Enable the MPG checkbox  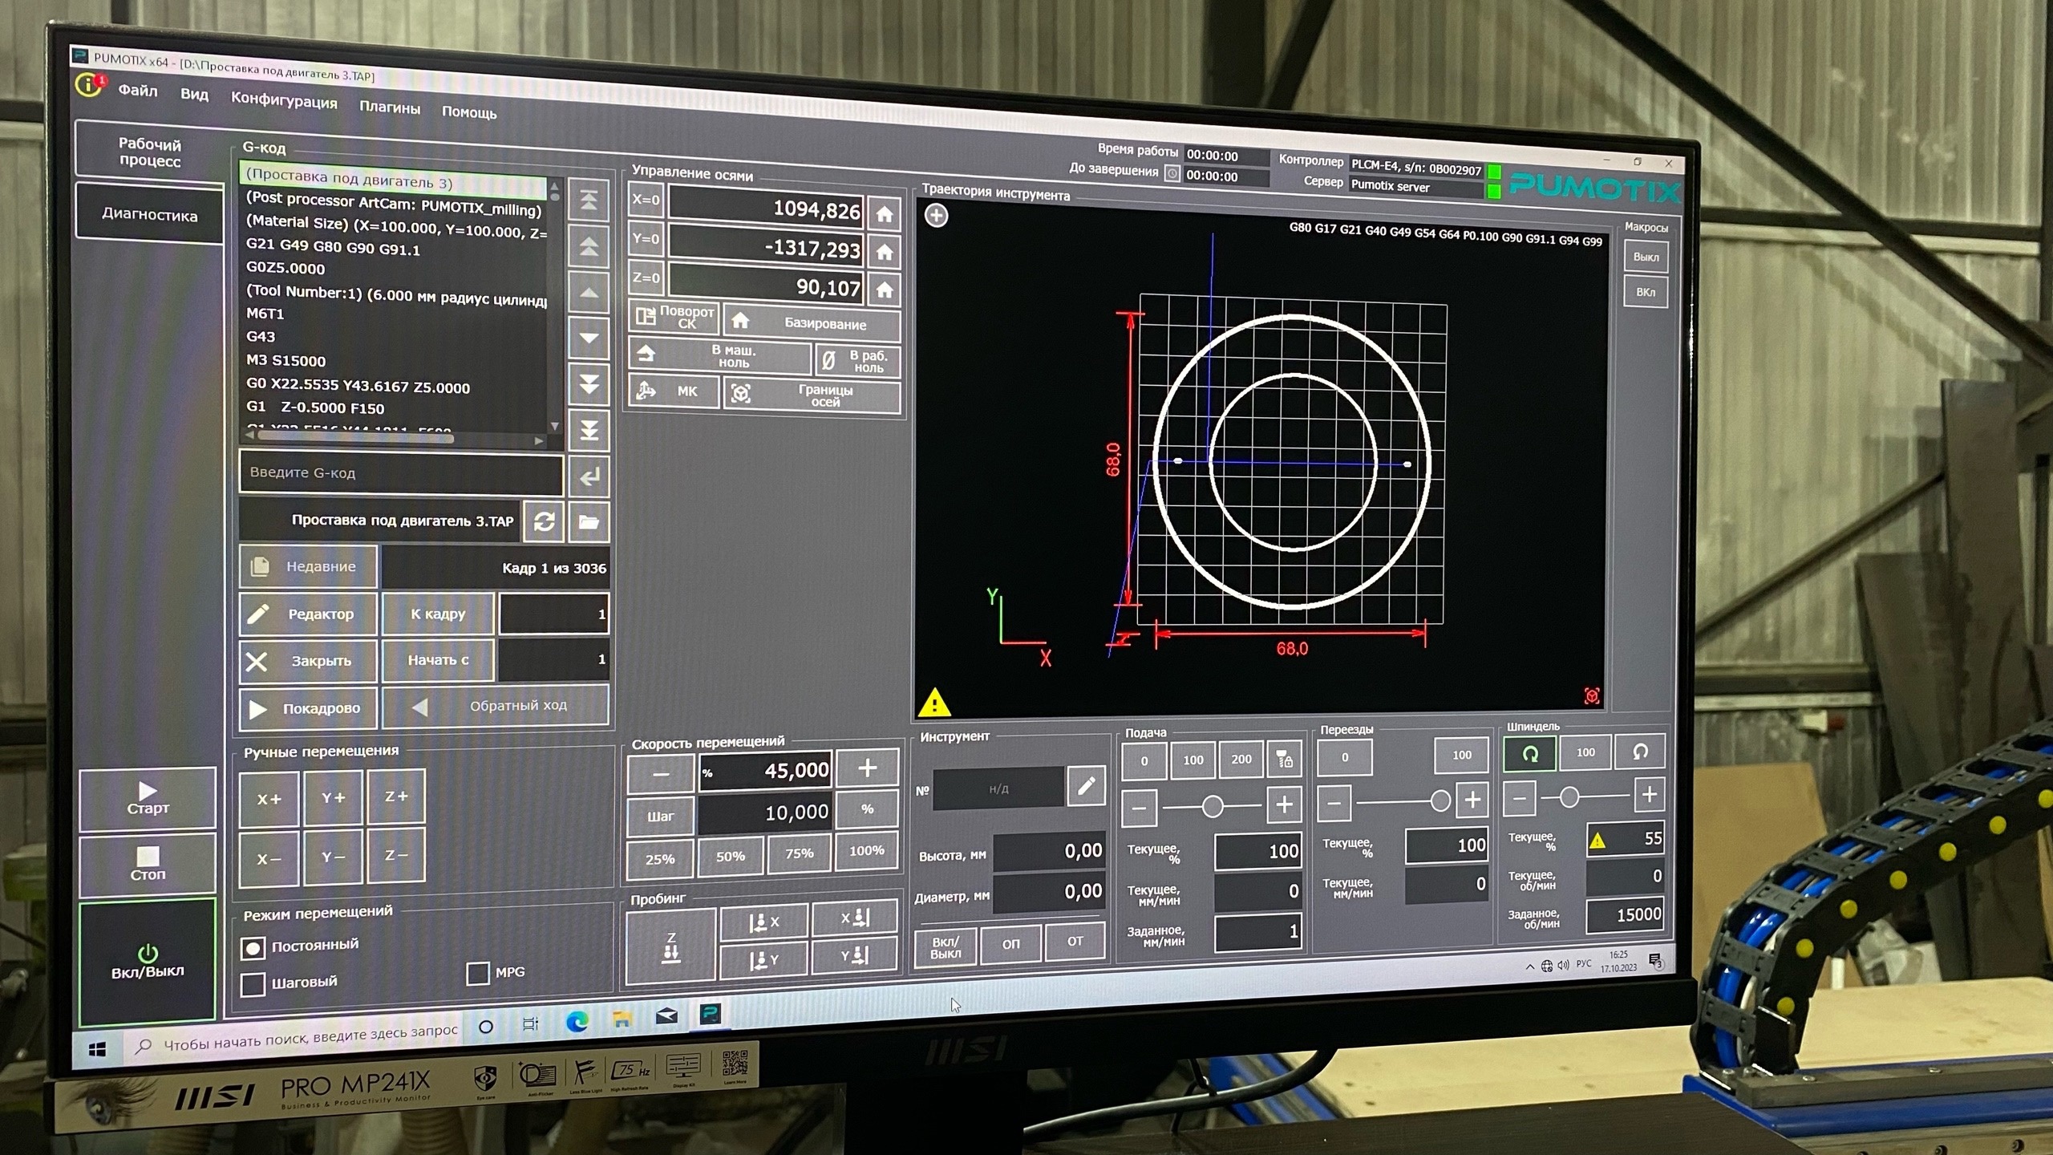coord(478,974)
